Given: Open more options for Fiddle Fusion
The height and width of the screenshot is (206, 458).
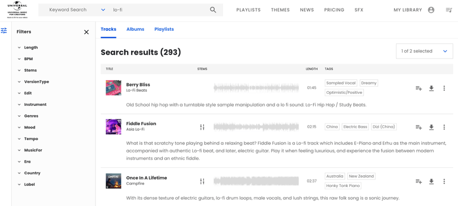Looking at the screenshot, I should click(x=444, y=127).
